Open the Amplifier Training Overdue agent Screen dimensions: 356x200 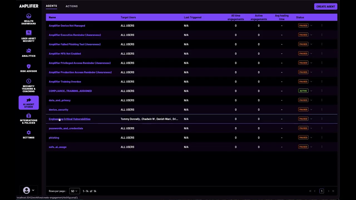click(65, 82)
